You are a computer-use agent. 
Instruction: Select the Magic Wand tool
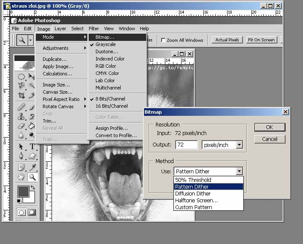(x=31, y=86)
